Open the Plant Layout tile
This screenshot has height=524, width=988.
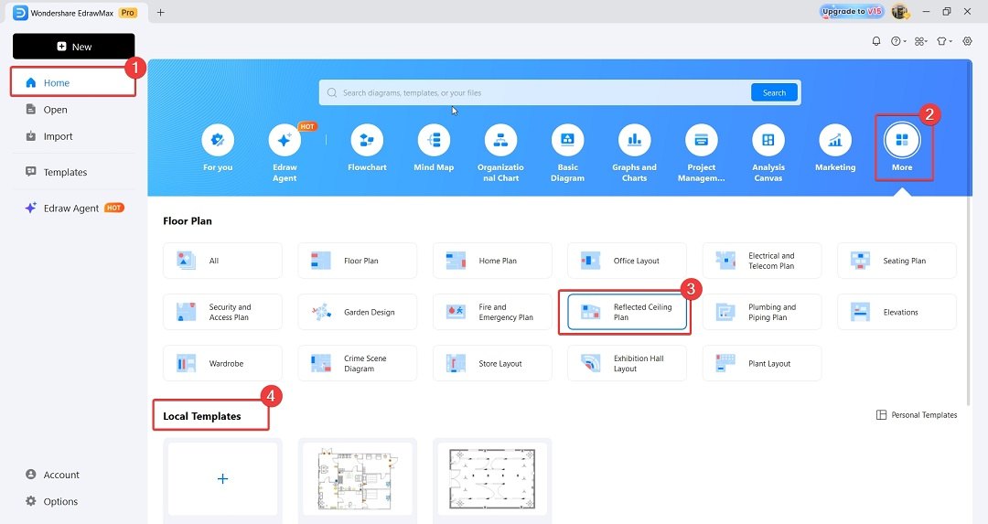pyautogui.click(x=762, y=363)
